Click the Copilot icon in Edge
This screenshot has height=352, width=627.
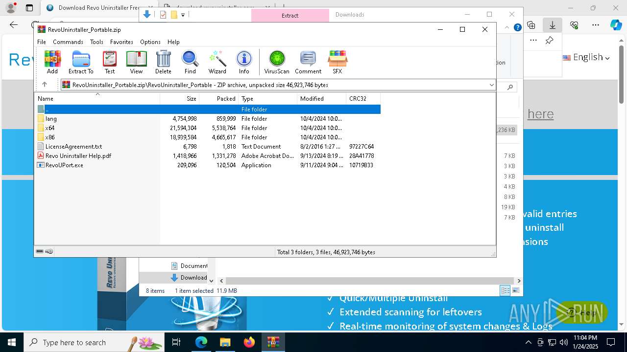click(616, 24)
